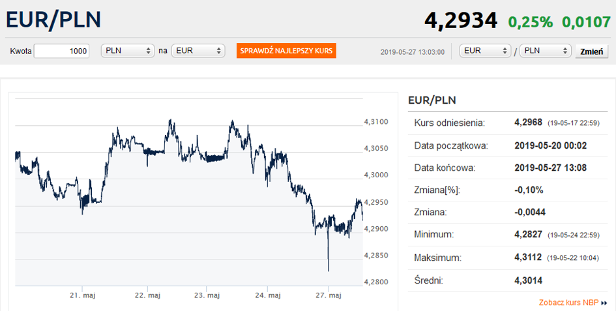Expand the EUR dropdown after "na"

(x=198, y=51)
